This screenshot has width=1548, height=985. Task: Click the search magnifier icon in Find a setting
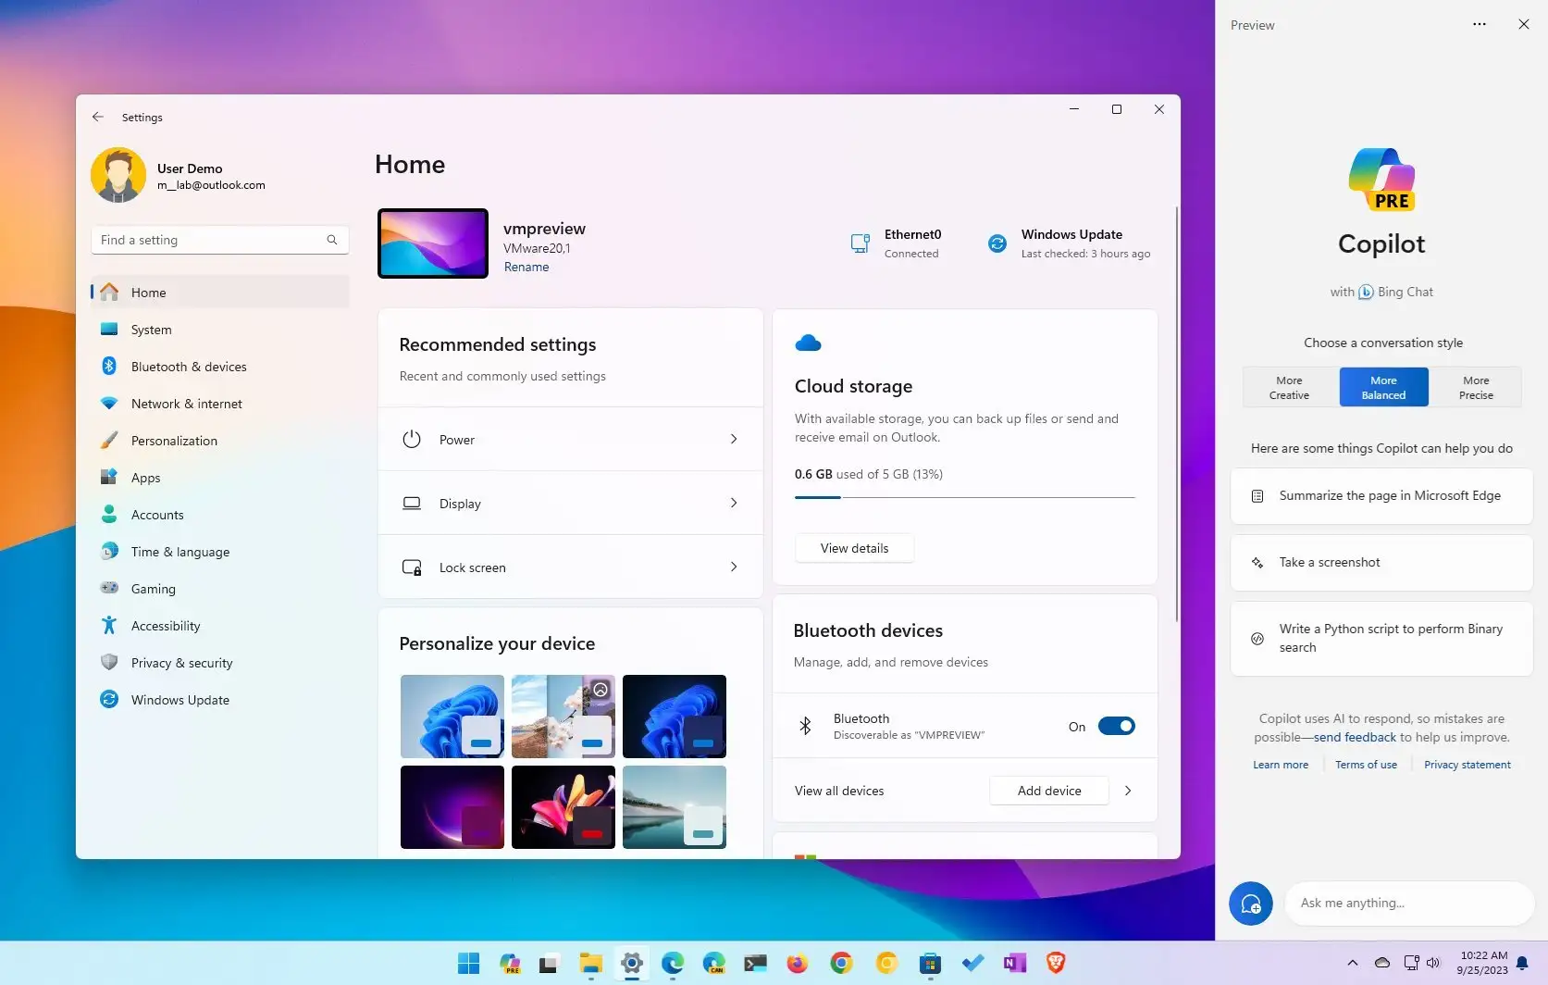point(332,240)
